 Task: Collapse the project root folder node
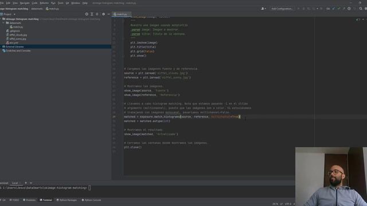click(1, 19)
